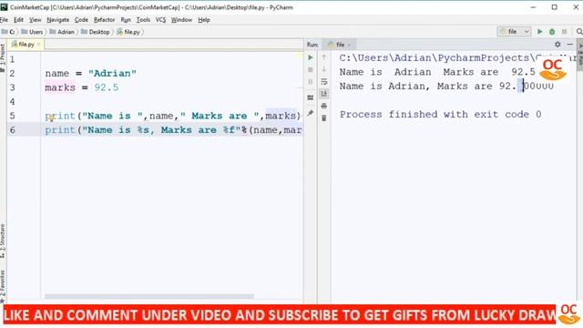Close the 'file' Run tab
This screenshot has width=583, height=328.
tap(349, 45)
